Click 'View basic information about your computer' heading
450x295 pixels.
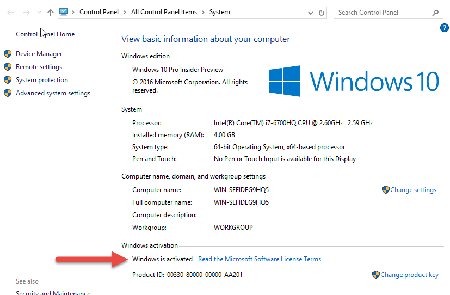point(206,39)
